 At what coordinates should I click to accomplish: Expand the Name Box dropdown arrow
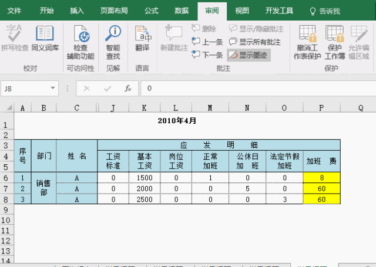tap(53, 88)
